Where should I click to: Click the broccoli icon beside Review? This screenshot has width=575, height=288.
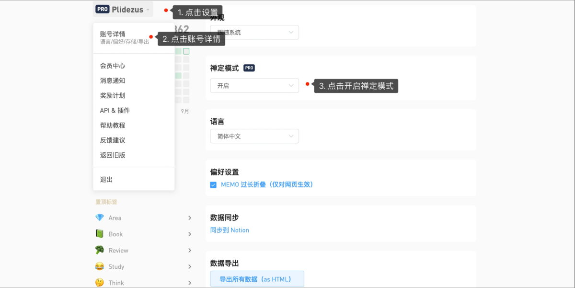100,250
